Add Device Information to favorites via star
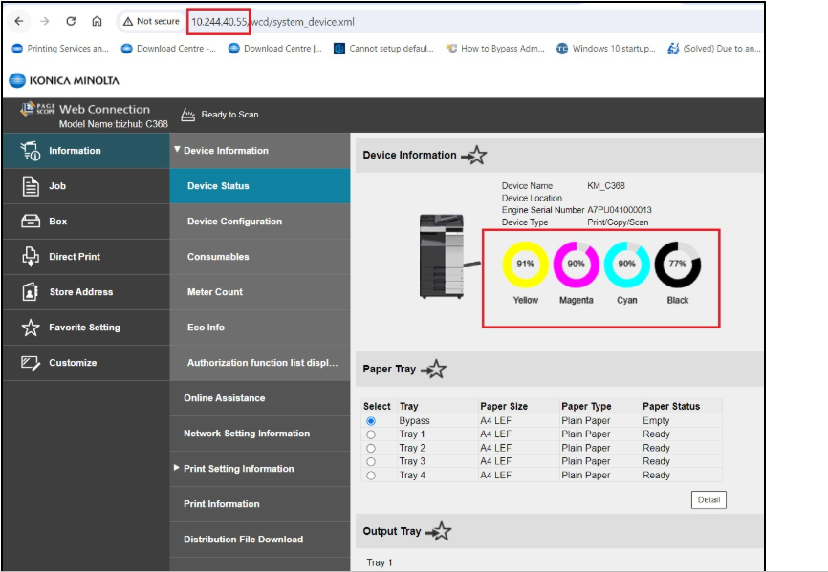828x572 pixels. 473,155
